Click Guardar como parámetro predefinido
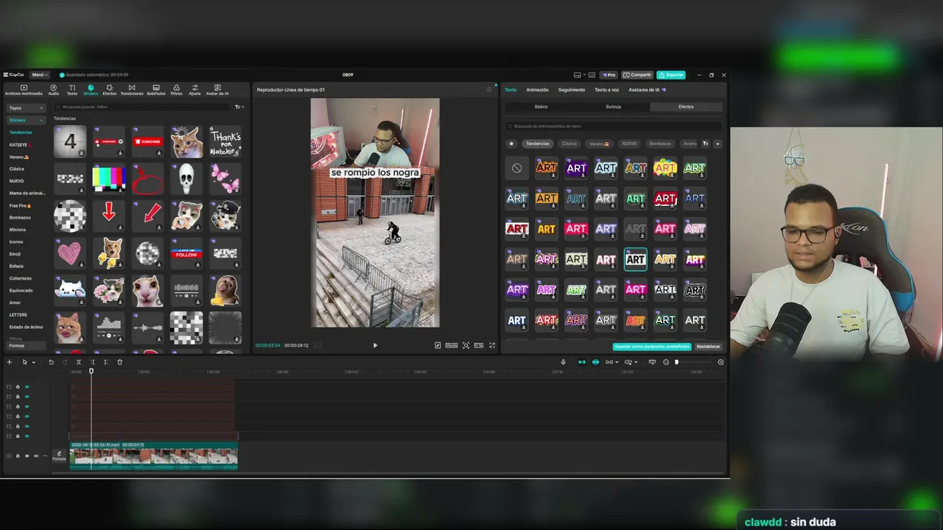Viewport: 943px width, 530px height. (x=652, y=347)
